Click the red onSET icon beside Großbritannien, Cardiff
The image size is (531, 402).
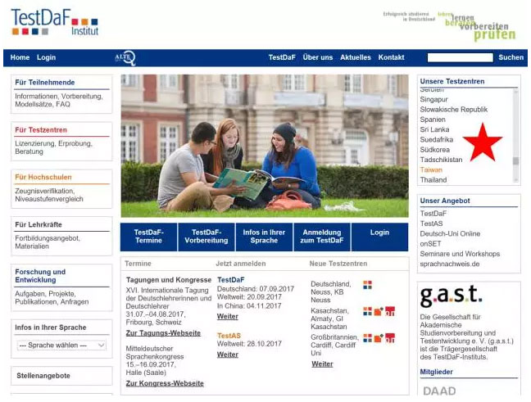tap(390, 337)
